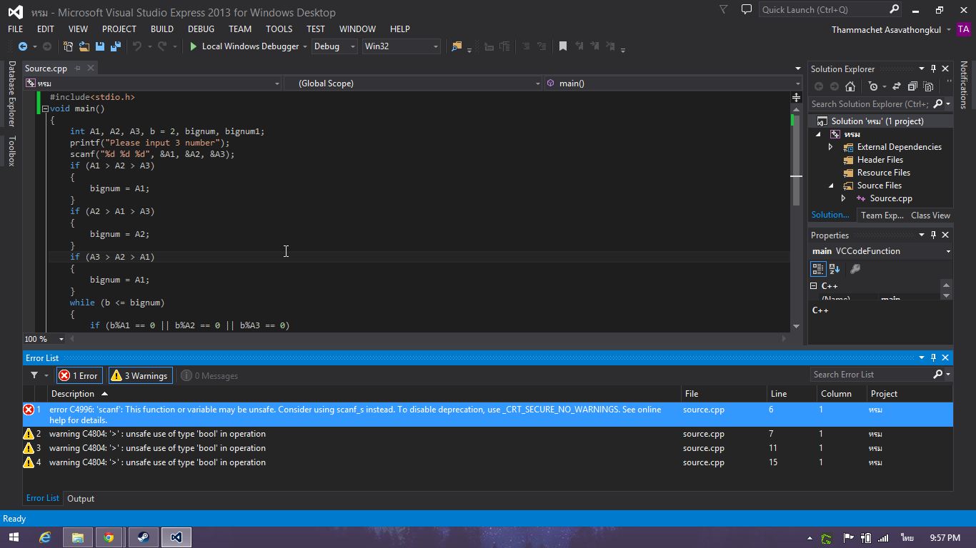Toggle pin on Source.cpp tab
This screenshot has width=976, height=548.
click(78, 68)
